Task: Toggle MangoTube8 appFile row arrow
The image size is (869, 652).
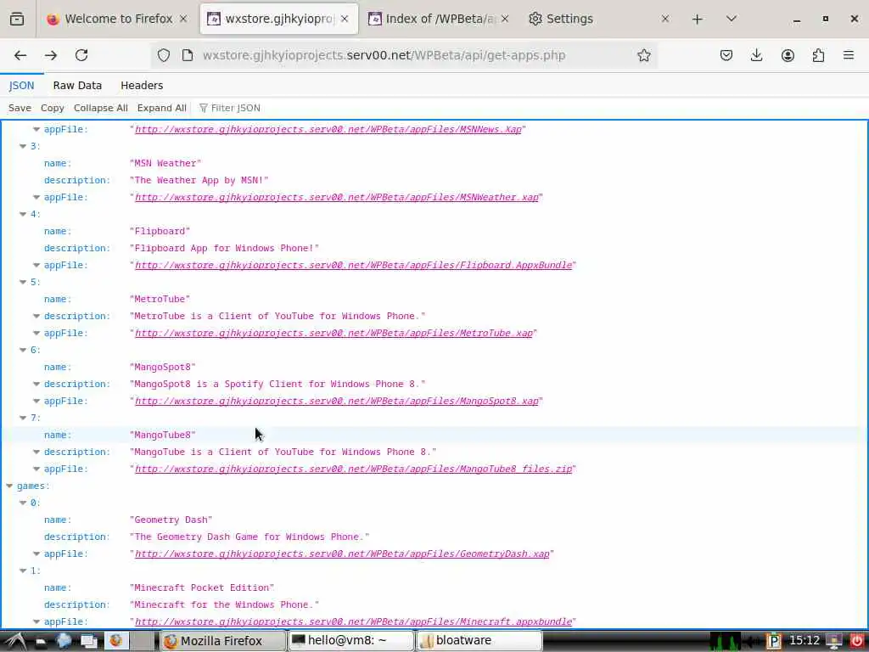Action: [x=36, y=469]
